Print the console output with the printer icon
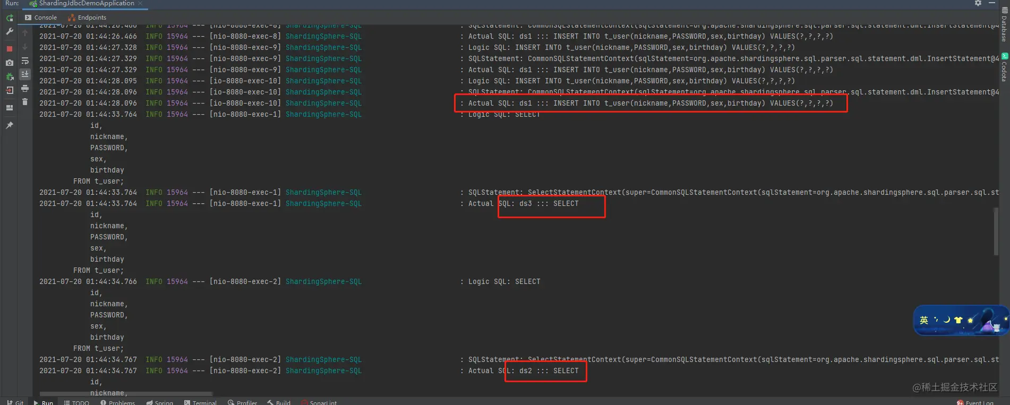The height and width of the screenshot is (405, 1010). (25, 89)
